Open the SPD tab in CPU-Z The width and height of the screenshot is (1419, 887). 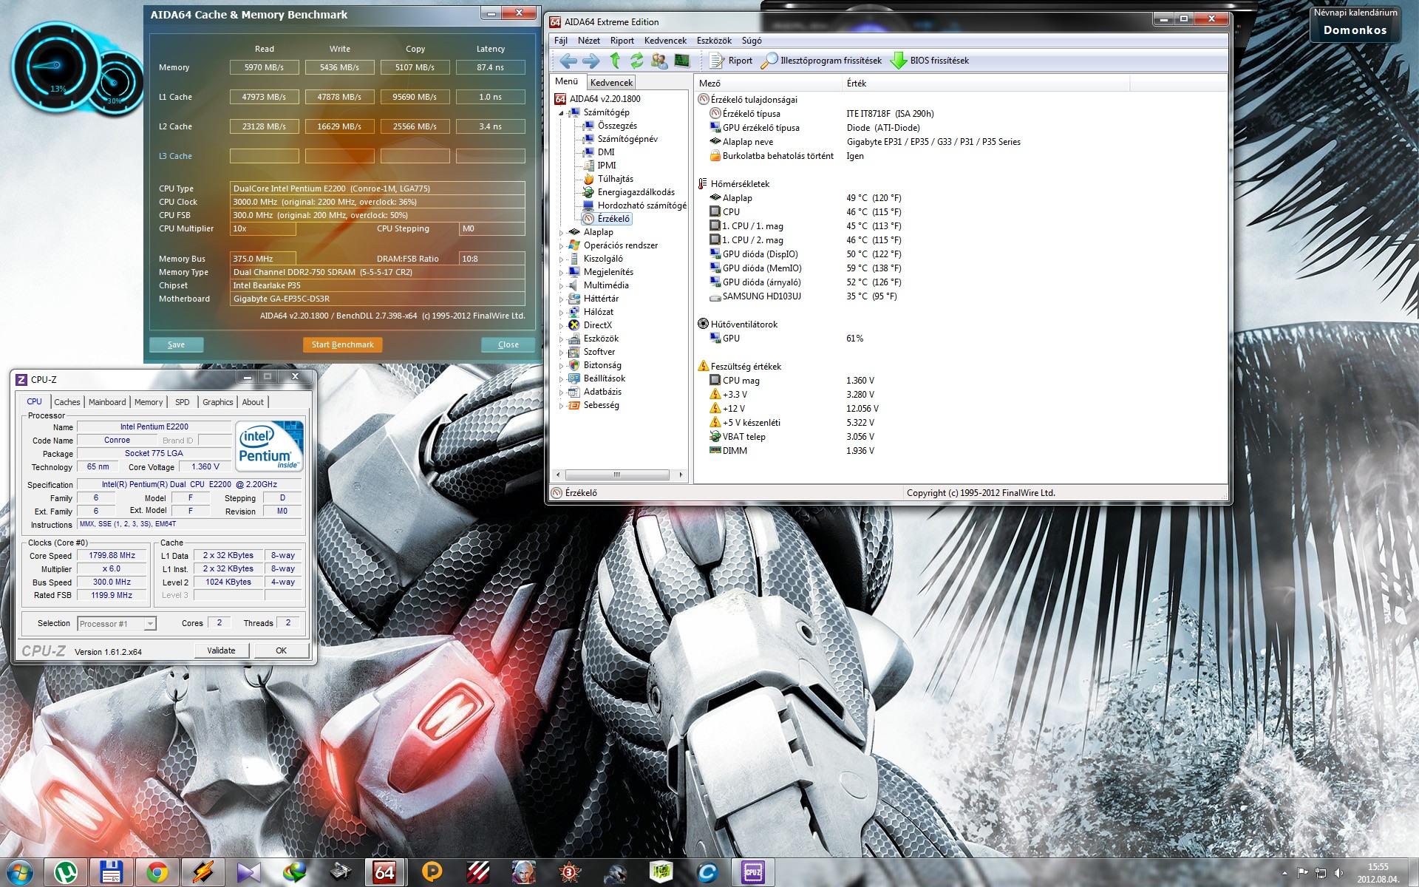click(x=183, y=402)
